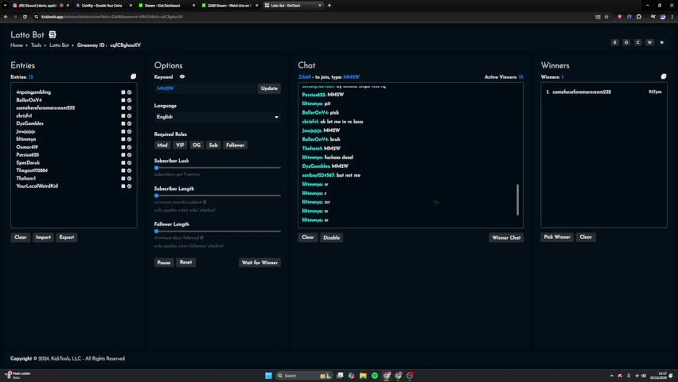Screen dimensions: 678x382
Task: Go to Tools breadcrumb link
Action: [36, 45]
